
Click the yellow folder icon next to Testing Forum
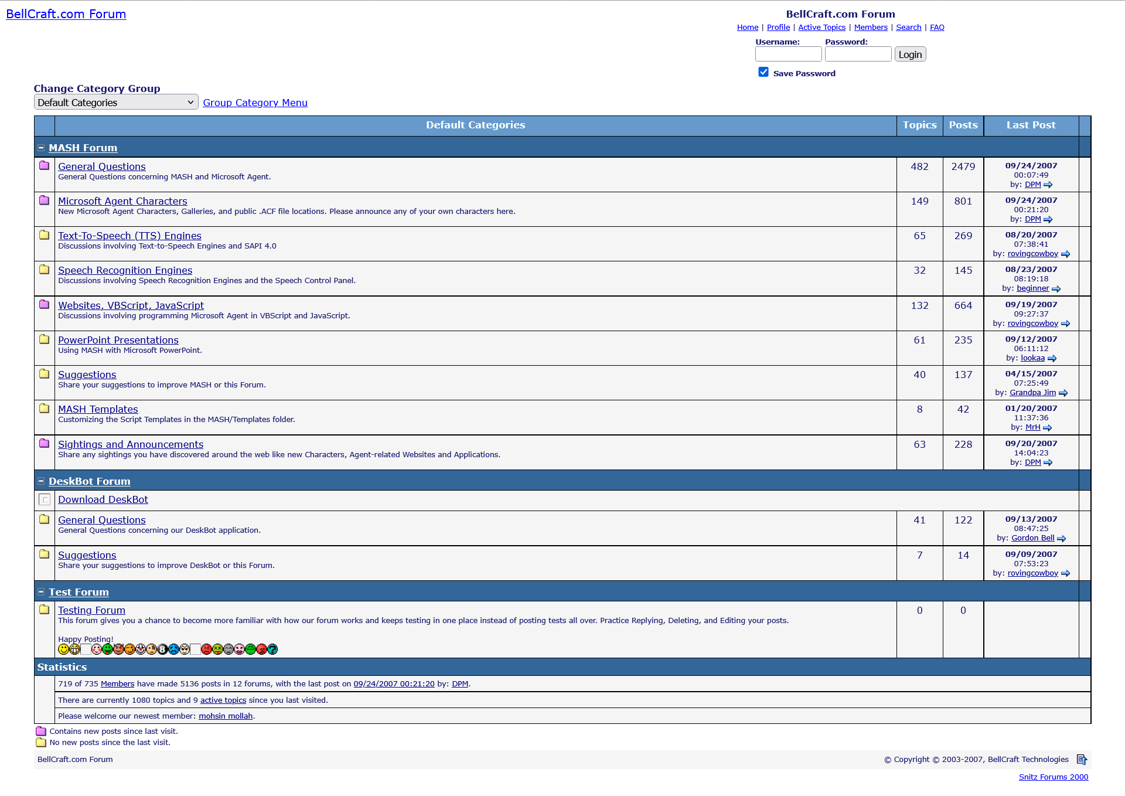coord(44,610)
